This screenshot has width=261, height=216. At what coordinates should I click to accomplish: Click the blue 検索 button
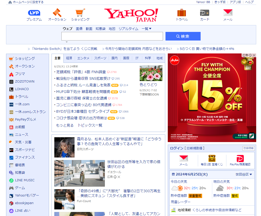[x=183, y=36]
